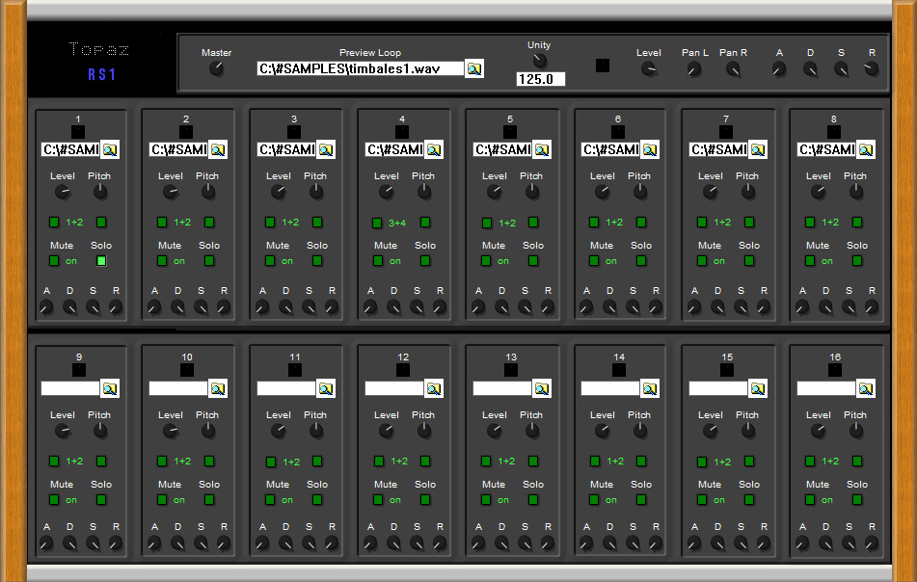The image size is (917, 582).
Task: Click the Pitch knob on pad 13
Action: 531,431
